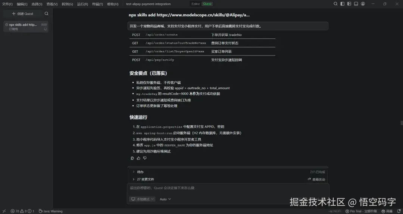Click the warnings count triangle indicator
This screenshot has width=403, height=214.
tap(23, 211)
